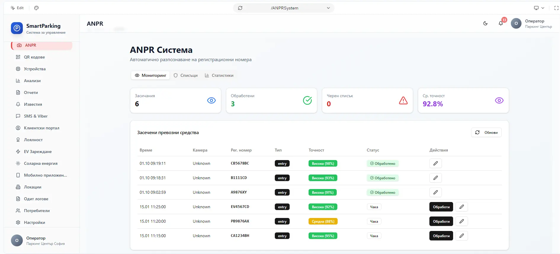Click the Edit button in top bar
The width and height of the screenshot is (560, 254).
point(17,8)
